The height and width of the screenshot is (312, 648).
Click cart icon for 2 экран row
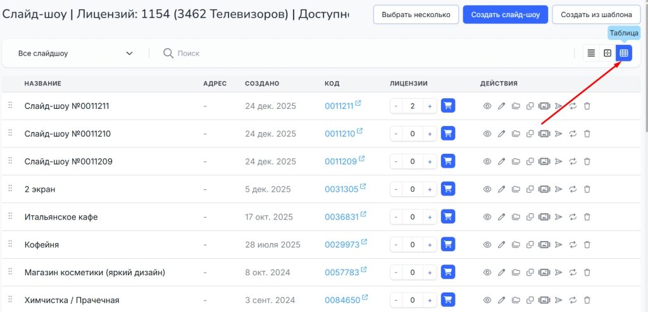[448, 189]
